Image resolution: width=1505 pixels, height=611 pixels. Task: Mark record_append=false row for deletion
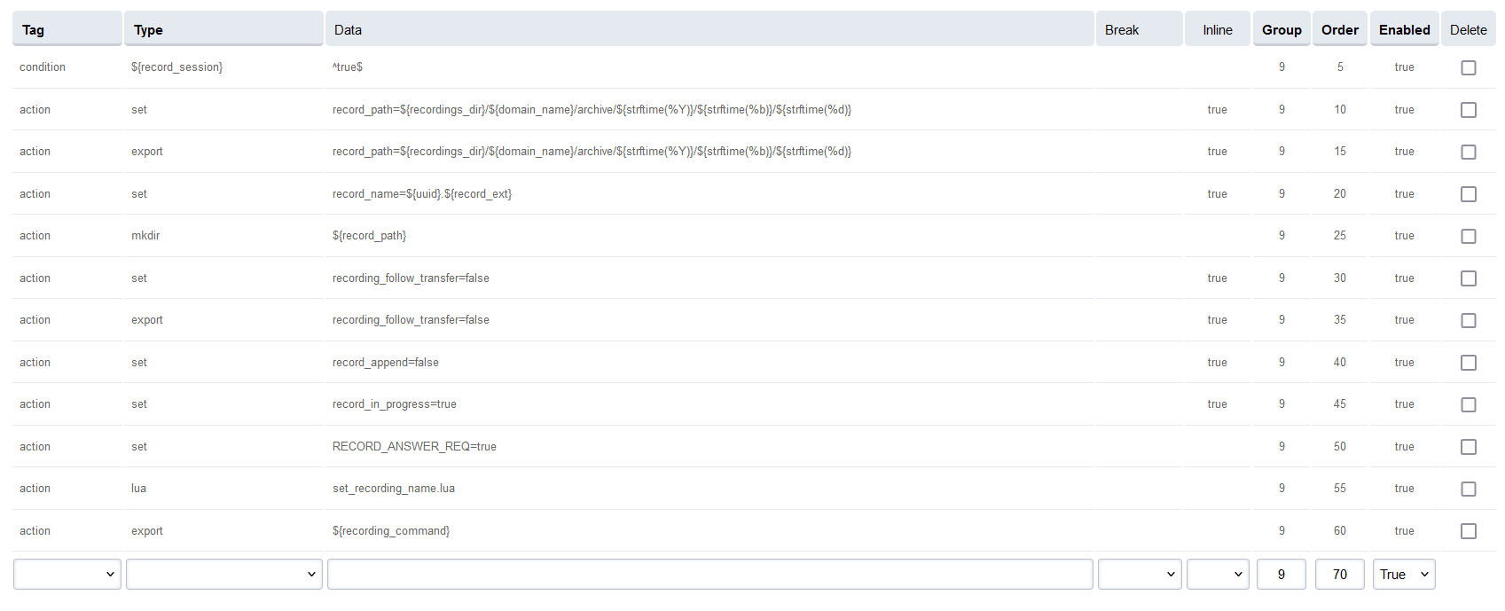pyautogui.click(x=1468, y=363)
